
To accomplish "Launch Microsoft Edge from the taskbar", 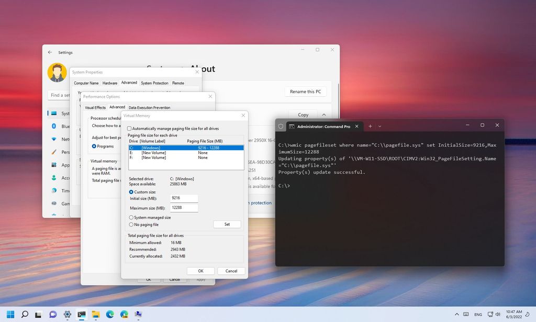I will coord(110,315).
